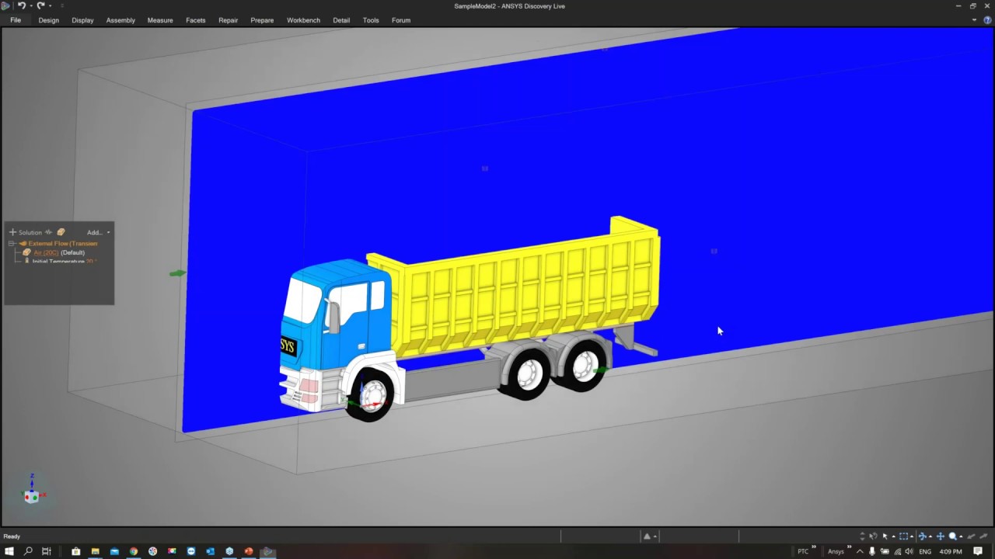
Task: Open Microsoft Store from the taskbar
Action: click(x=75, y=551)
